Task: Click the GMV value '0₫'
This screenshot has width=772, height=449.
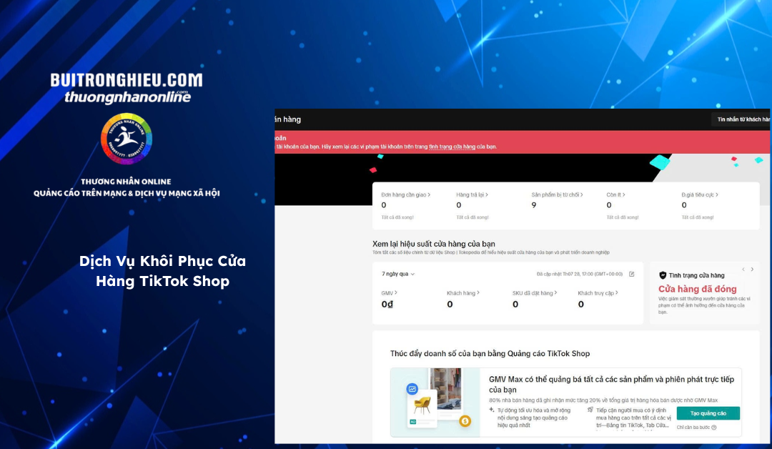Action: pyautogui.click(x=387, y=305)
